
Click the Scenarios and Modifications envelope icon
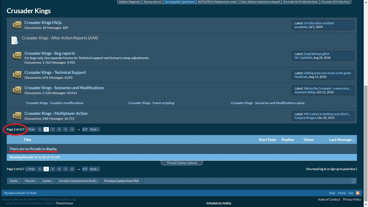[17, 90]
